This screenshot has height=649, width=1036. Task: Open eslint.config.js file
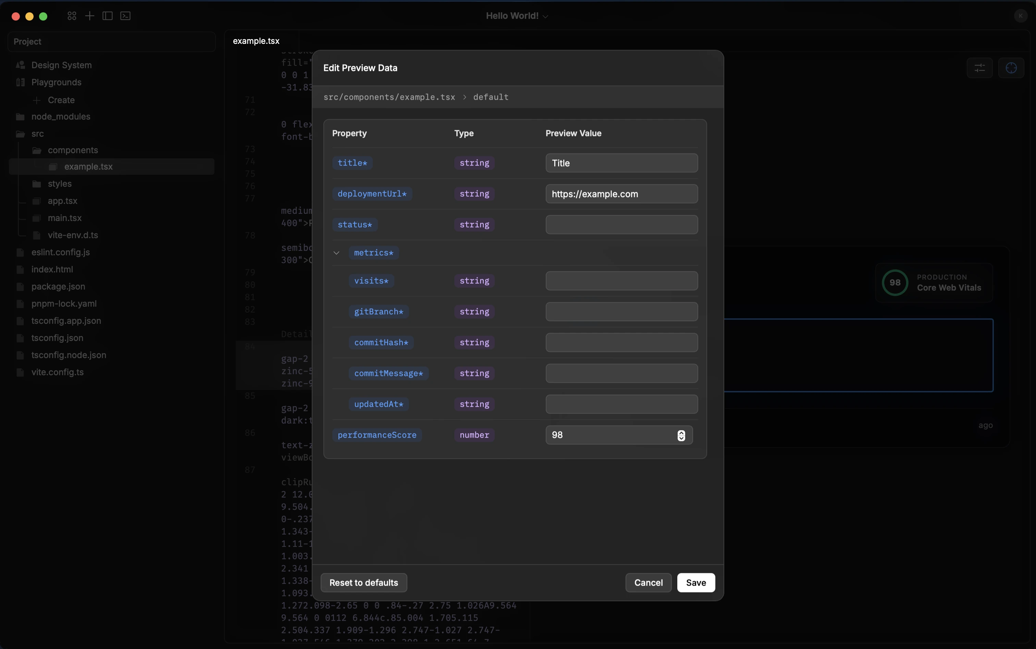(61, 253)
